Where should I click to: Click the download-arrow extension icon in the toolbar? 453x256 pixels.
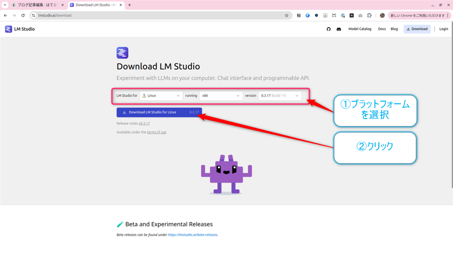(325, 15)
